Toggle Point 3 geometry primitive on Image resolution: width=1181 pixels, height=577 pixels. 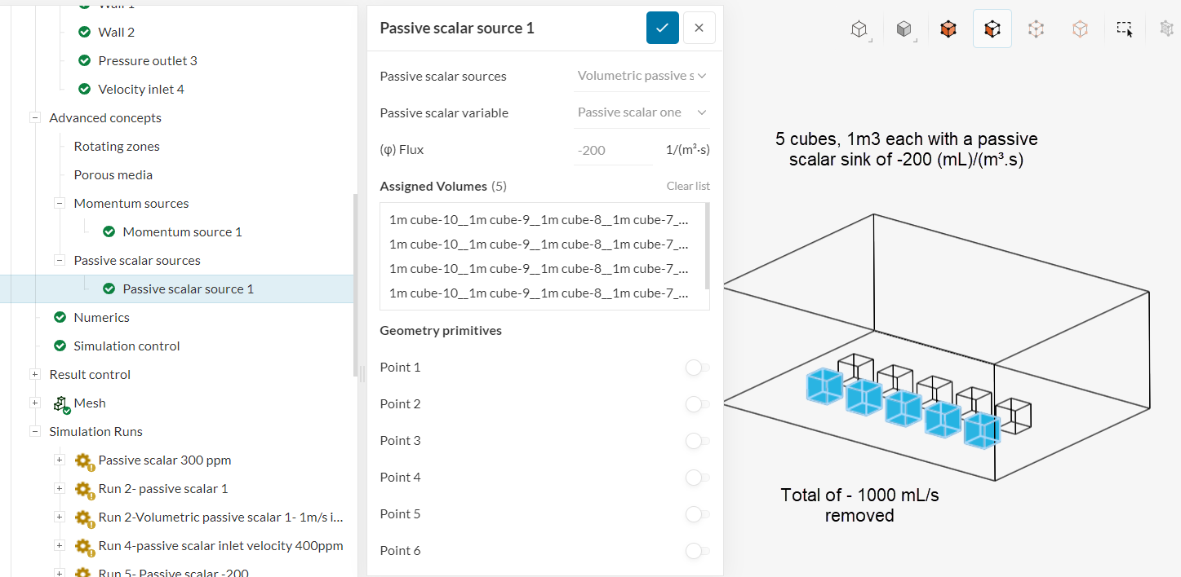pyautogui.click(x=697, y=441)
